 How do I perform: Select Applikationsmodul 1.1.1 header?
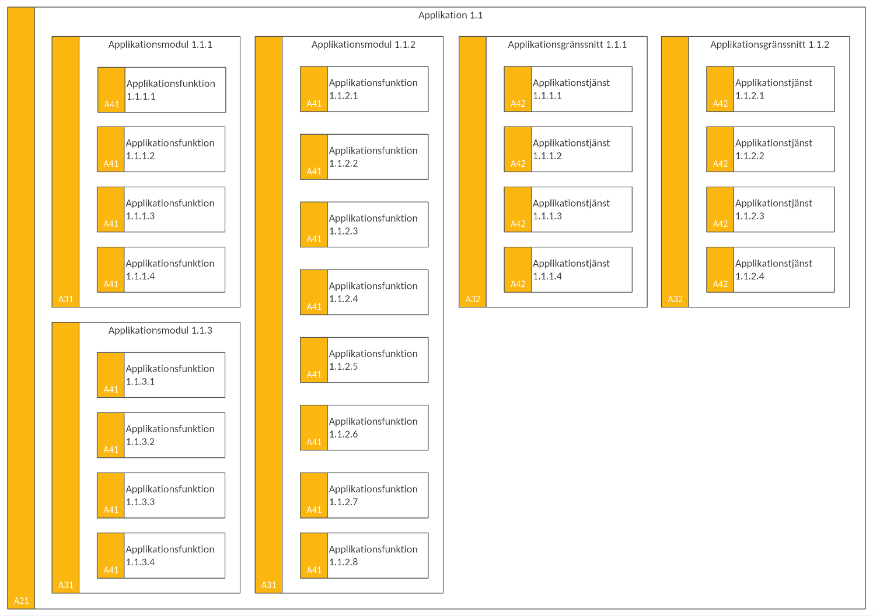point(160,44)
